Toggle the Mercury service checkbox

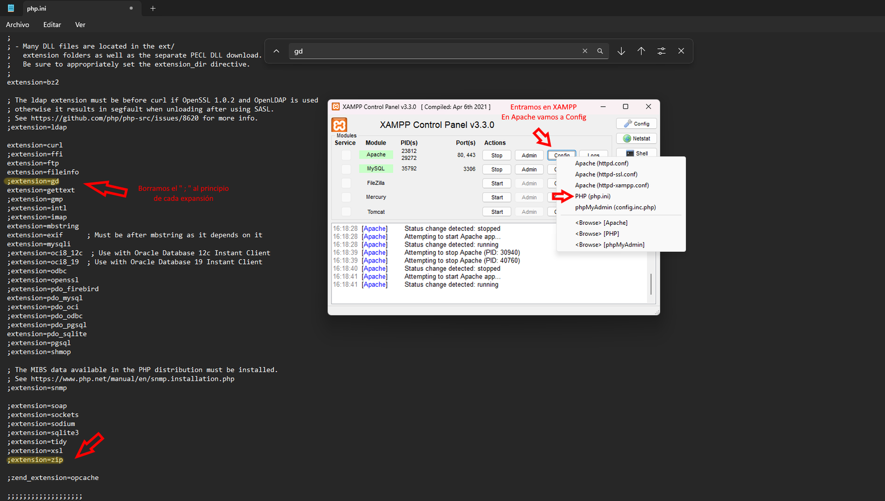346,197
